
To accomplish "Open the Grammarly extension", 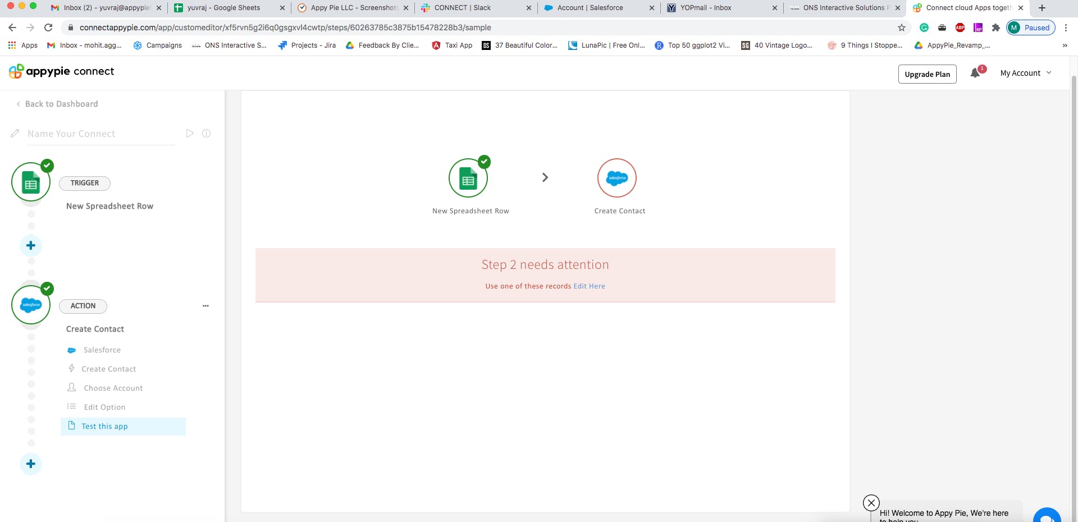I will [924, 28].
